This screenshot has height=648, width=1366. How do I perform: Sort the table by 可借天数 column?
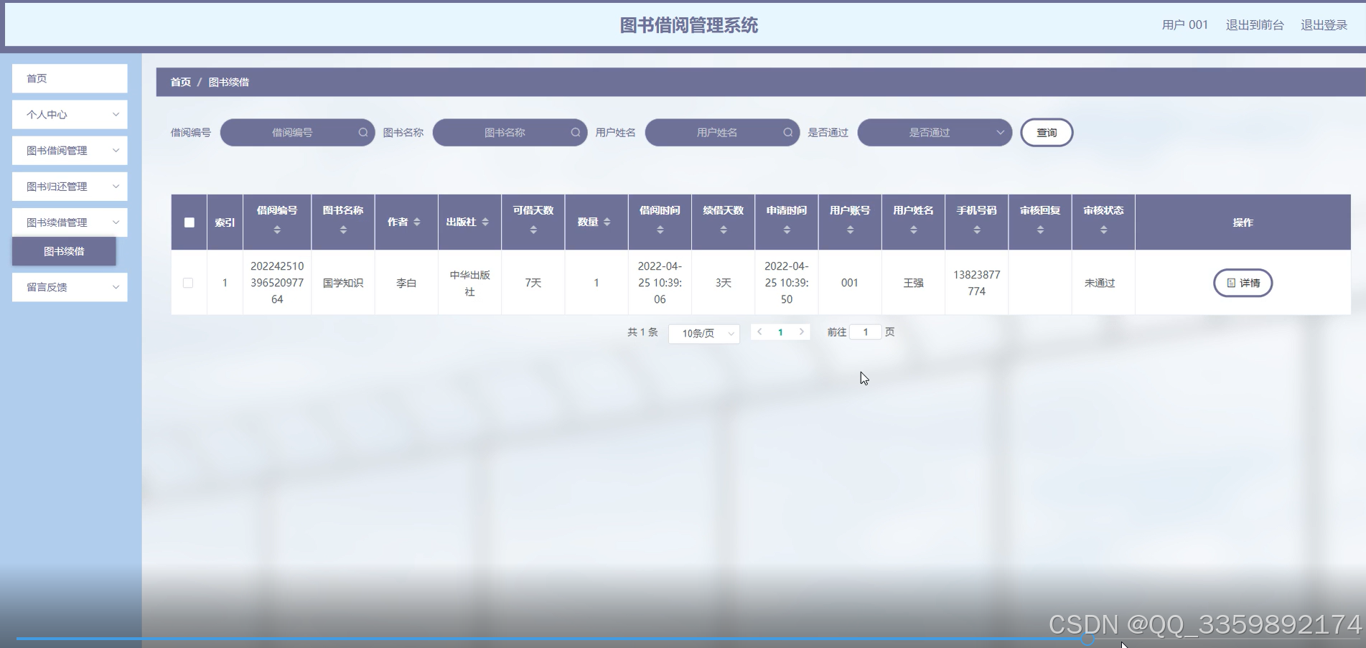click(x=533, y=230)
